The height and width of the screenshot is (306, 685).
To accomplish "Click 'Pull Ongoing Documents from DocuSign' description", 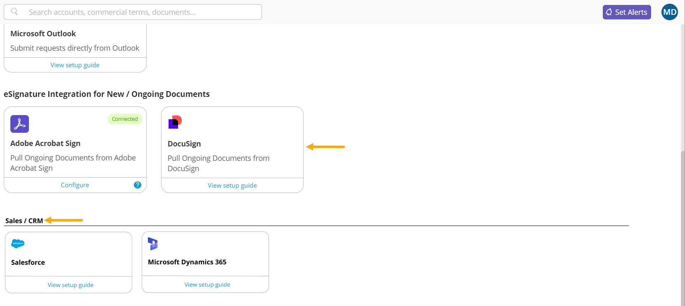I will pos(219,163).
